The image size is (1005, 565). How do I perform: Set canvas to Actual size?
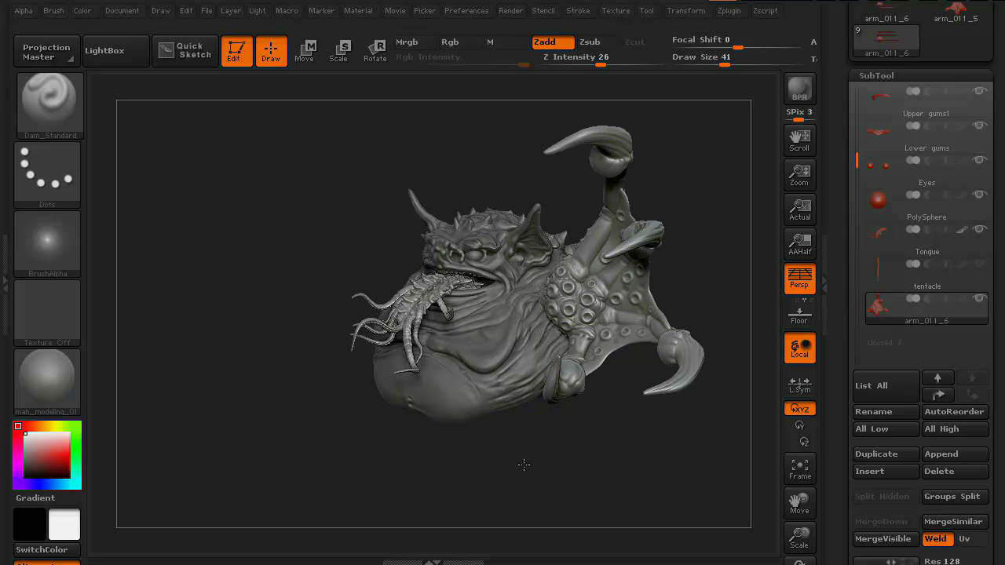pyautogui.click(x=799, y=209)
